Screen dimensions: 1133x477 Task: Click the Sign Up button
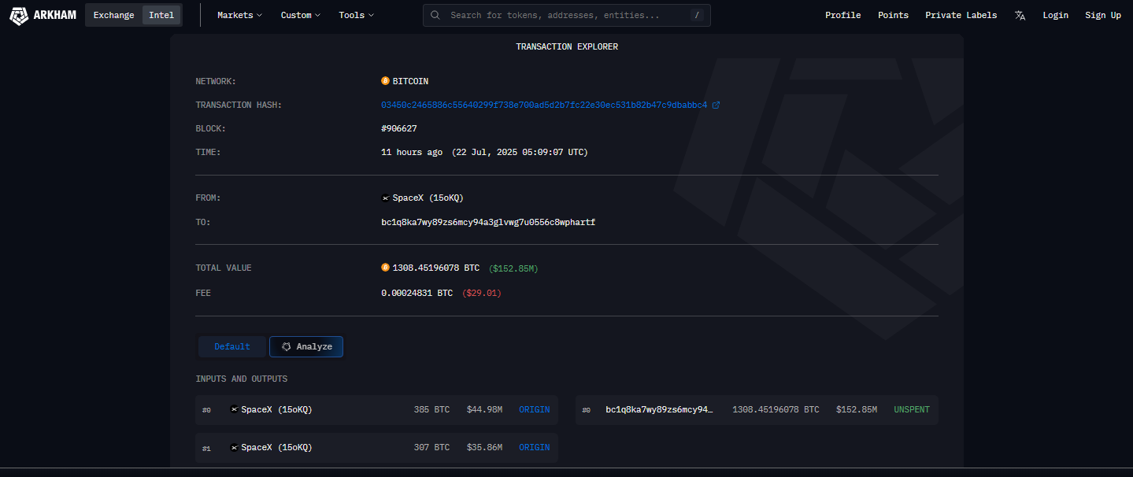tap(1102, 15)
